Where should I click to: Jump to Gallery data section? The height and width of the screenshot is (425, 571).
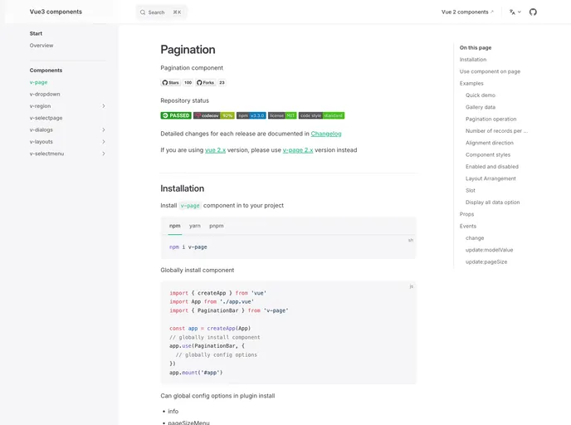click(481, 107)
